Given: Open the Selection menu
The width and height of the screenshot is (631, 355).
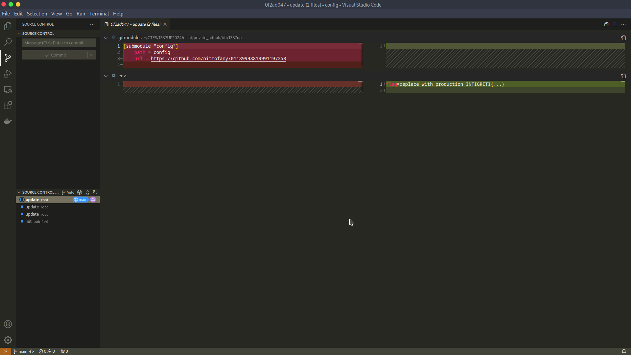Looking at the screenshot, I should click(37, 14).
